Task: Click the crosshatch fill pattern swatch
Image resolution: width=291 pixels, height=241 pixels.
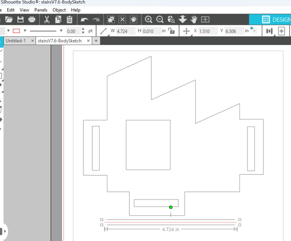Action: coord(3,31)
